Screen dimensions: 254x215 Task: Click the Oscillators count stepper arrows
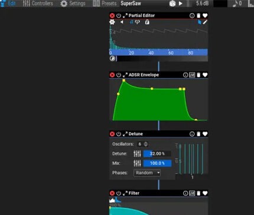coord(146,144)
